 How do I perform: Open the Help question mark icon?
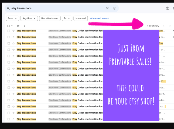coord(168,8)
